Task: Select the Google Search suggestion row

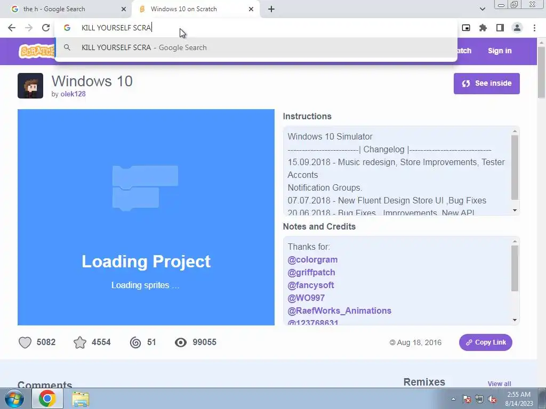Action: point(256,47)
